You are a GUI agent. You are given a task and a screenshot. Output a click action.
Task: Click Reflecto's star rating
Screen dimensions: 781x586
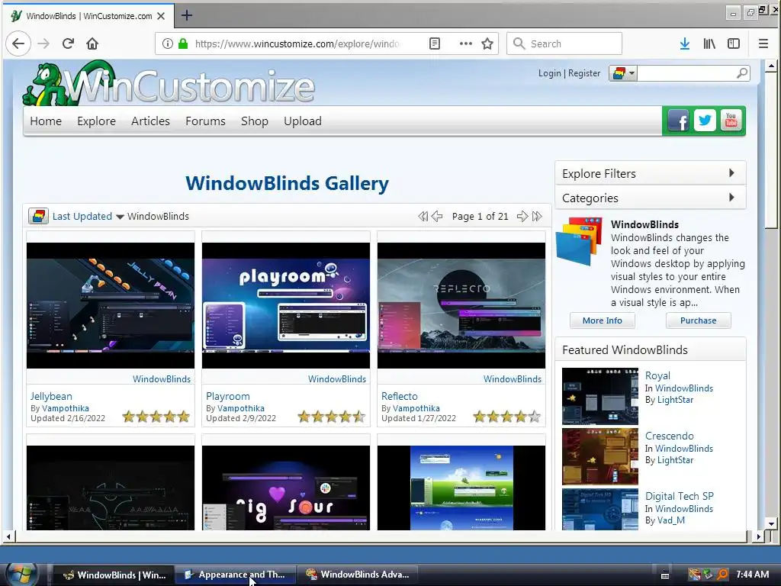[506, 417]
